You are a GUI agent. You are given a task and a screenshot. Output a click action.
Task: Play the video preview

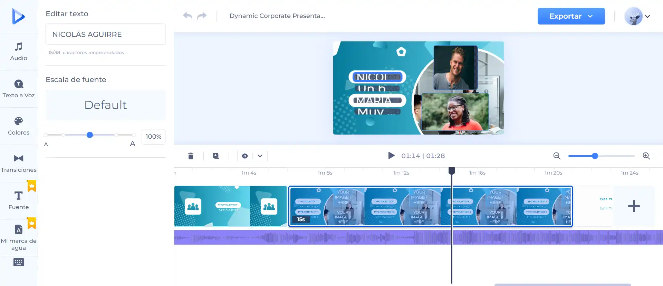point(391,156)
